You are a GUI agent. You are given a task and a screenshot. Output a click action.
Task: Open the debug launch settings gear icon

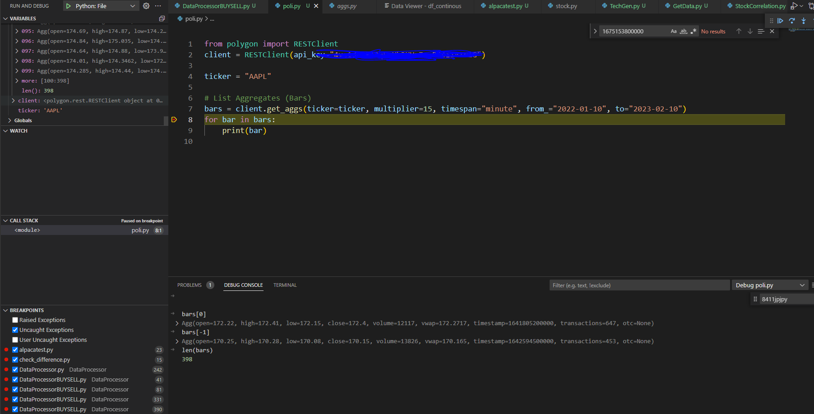(x=146, y=6)
